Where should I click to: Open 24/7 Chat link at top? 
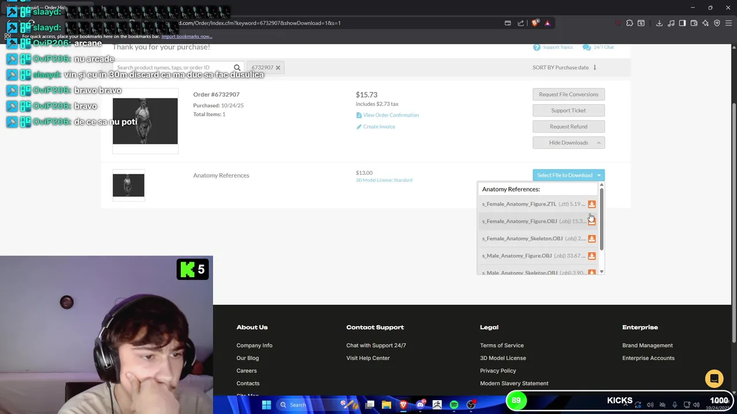pyautogui.click(x=603, y=47)
